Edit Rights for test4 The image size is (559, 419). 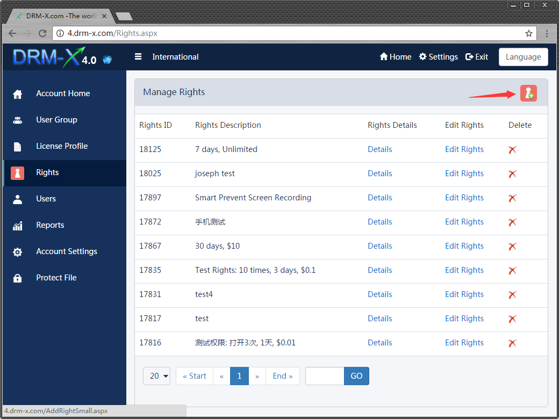[x=464, y=295]
